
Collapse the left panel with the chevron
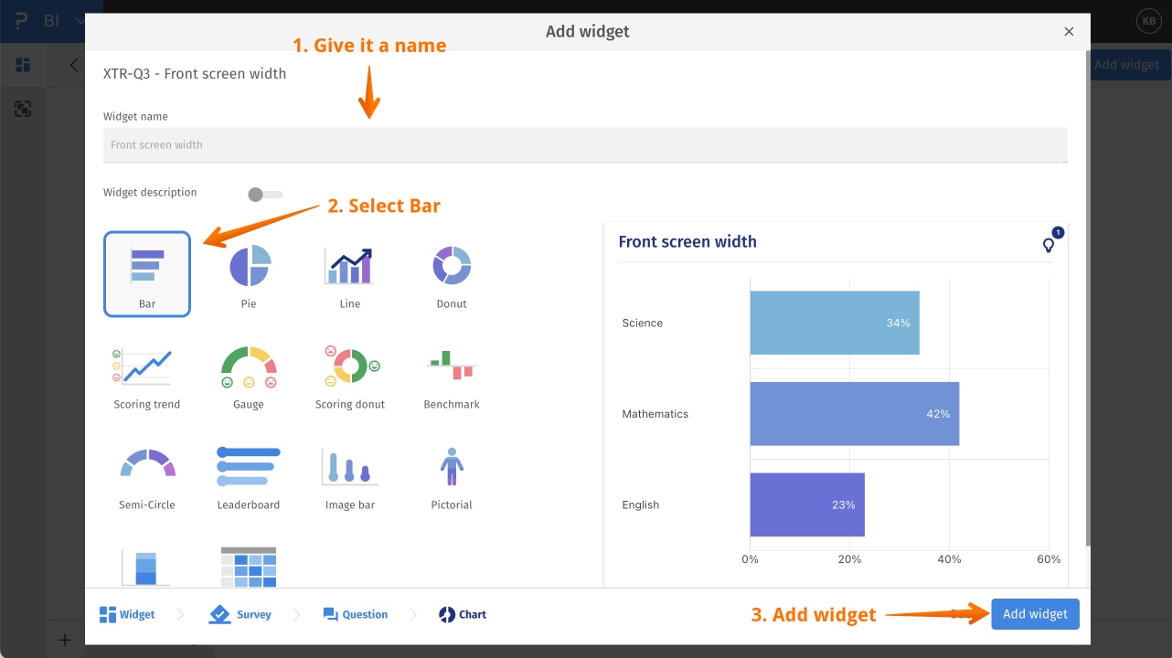click(73, 65)
